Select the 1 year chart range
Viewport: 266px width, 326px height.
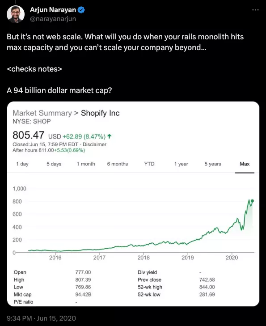click(x=181, y=164)
